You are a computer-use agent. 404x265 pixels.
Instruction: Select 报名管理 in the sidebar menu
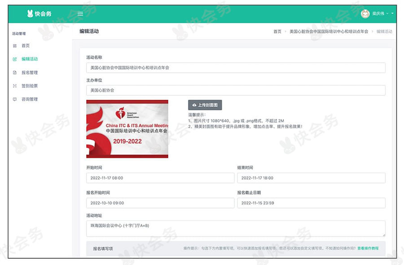pyautogui.click(x=30, y=73)
